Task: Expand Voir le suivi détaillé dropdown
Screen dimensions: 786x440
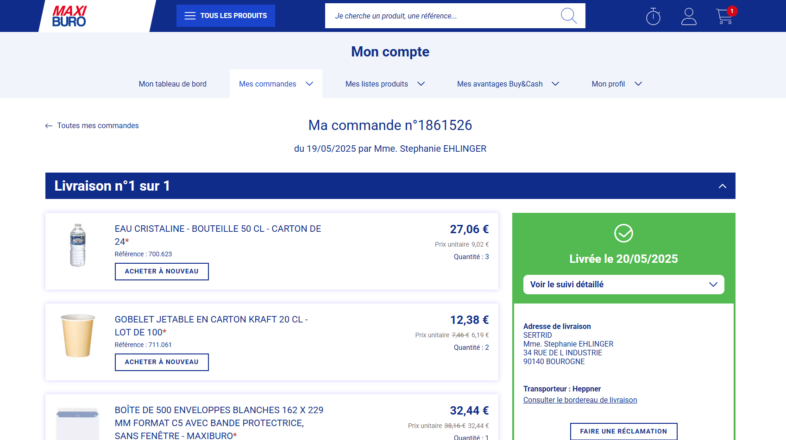Action: coord(713,285)
